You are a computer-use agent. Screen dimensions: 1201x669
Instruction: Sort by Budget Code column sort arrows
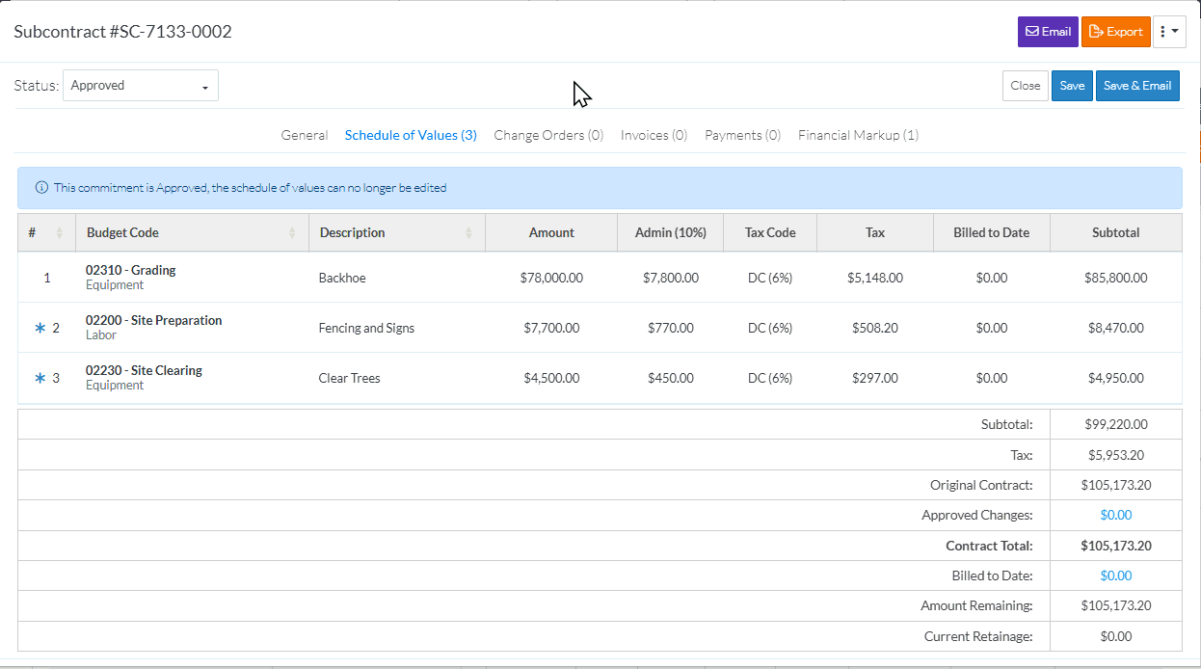293,233
